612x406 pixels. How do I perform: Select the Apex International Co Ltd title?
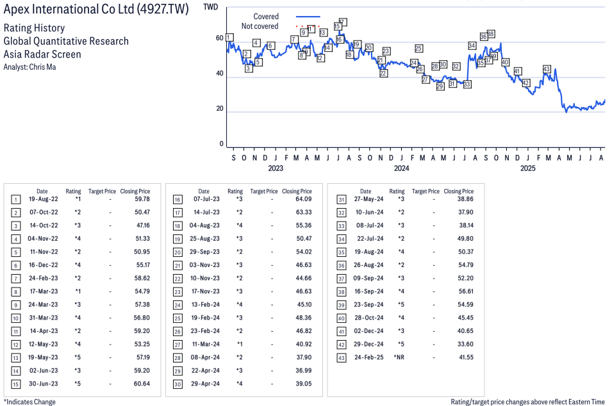tap(96, 9)
